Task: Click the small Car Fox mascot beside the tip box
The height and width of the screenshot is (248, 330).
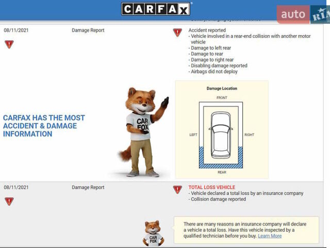Action: [x=154, y=234]
